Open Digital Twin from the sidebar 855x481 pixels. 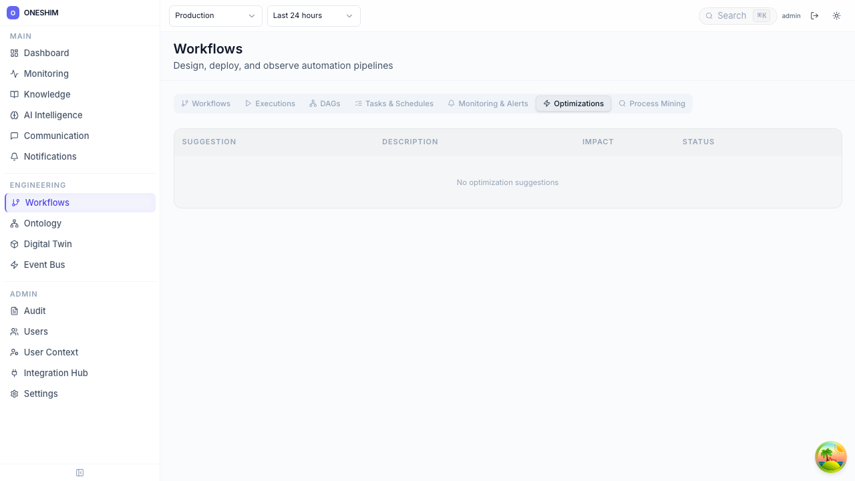[47, 244]
